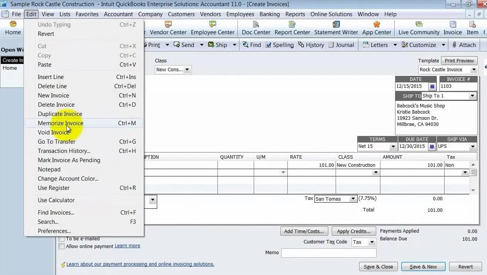The width and height of the screenshot is (487, 275).
Task: Expand the Send options dropdown arrow
Action: tap(201, 45)
